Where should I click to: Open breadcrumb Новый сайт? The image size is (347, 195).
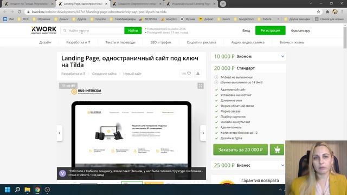tap(132, 74)
